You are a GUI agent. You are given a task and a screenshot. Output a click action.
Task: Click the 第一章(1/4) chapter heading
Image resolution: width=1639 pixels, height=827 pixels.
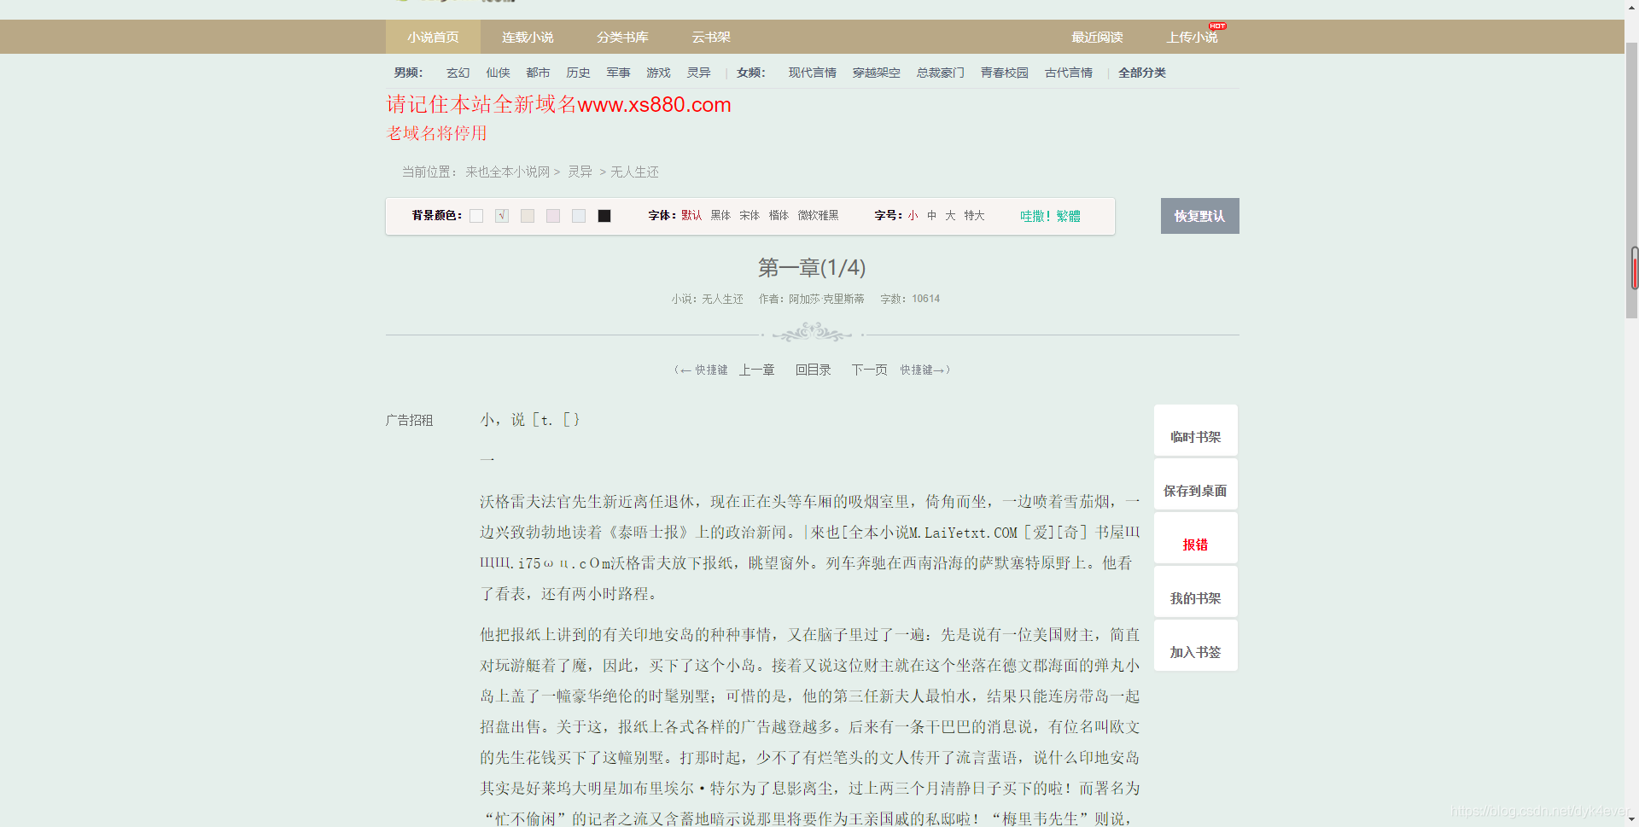(812, 267)
